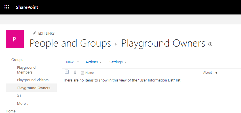Open the Actions dropdown arrow
The image size is (241, 113).
100,62
